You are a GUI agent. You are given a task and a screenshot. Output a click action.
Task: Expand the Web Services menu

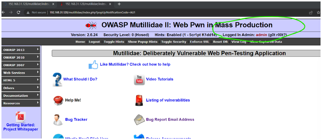(x=21, y=73)
